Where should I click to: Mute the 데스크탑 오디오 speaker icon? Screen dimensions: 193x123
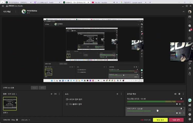(180, 104)
